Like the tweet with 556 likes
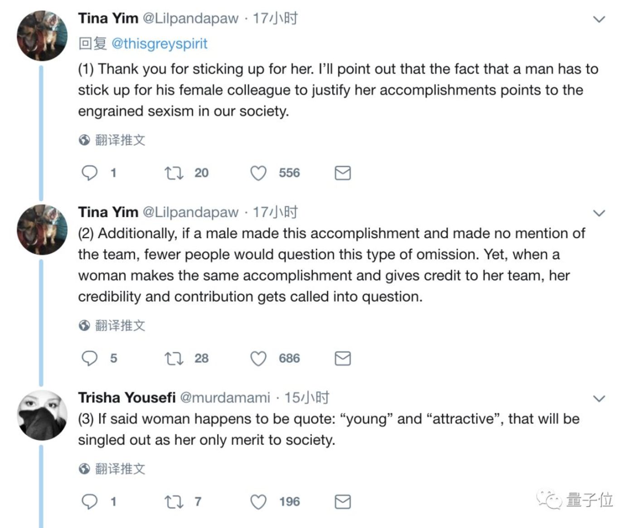 (x=258, y=173)
